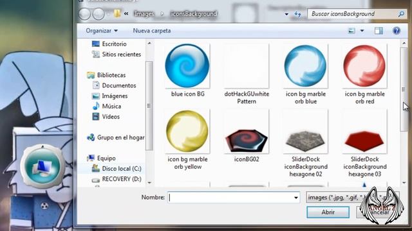
Task: Pick icon bg marble orb yellow image
Action: click(x=187, y=131)
